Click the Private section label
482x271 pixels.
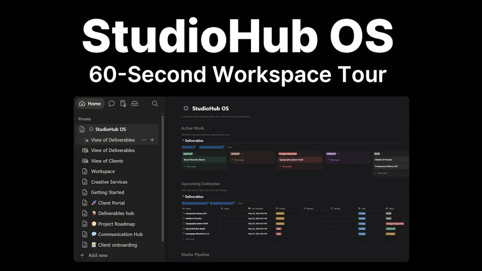point(85,119)
